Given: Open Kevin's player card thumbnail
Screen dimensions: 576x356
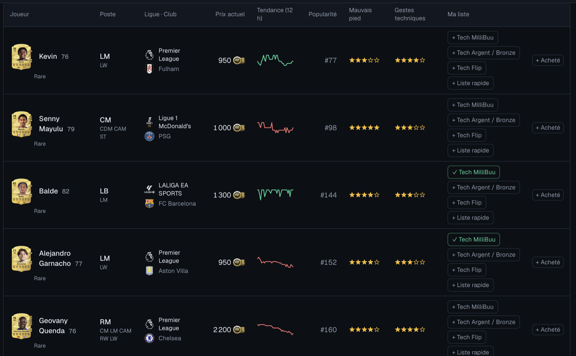Looking at the screenshot, I should [22, 57].
